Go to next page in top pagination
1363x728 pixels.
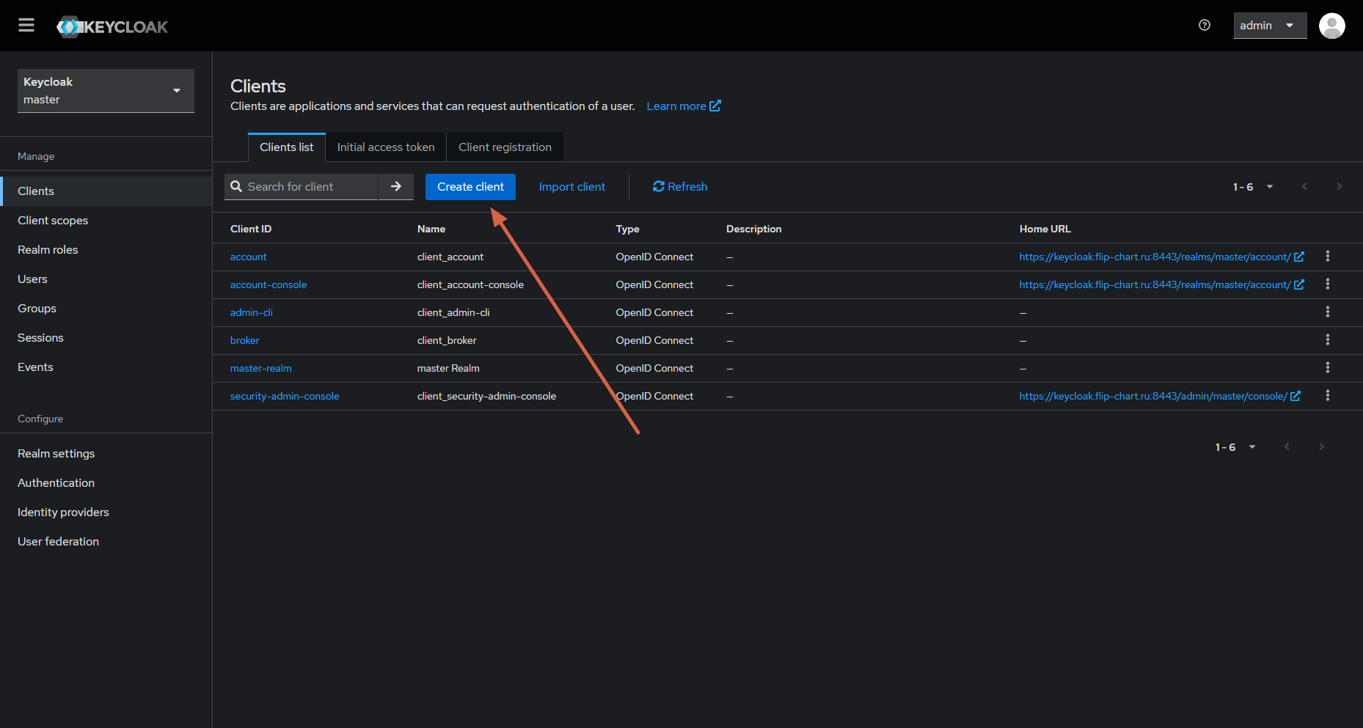pos(1339,187)
